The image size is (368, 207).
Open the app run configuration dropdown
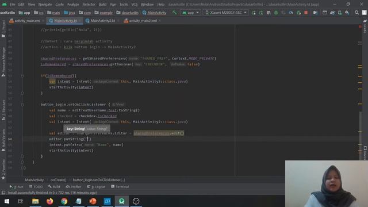pyautogui.click(x=190, y=13)
